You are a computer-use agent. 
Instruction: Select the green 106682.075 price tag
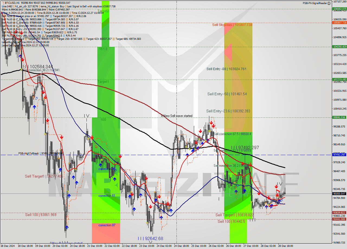pyautogui.click(x=339, y=9)
